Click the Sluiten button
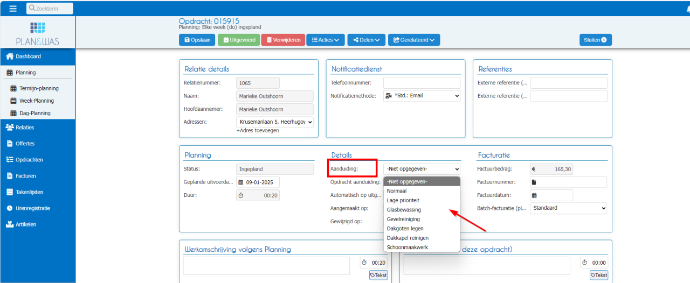The height and width of the screenshot is (283, 690). pyautogui.click(x=596, y=40)
